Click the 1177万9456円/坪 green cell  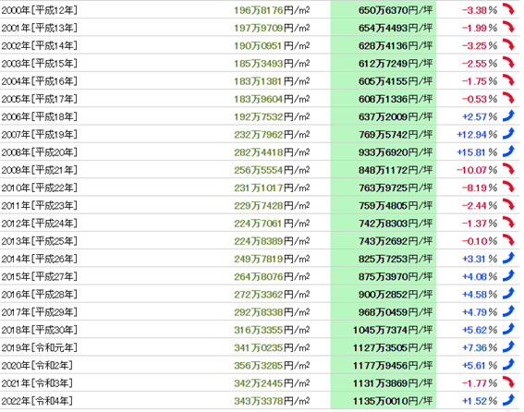[x=384, y=365]
